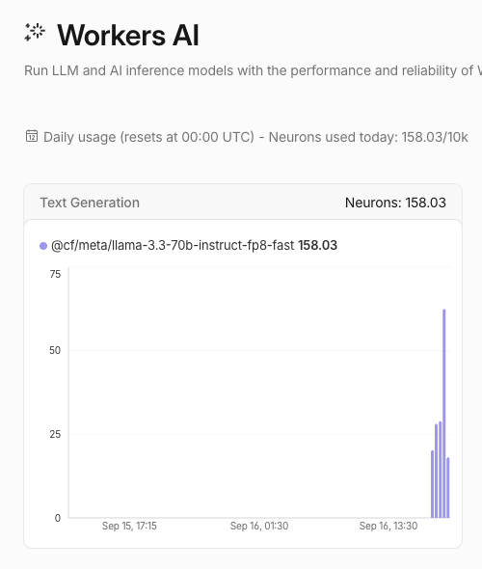The width and height of the screenshot is (482, 569).
Task: Click the 75 y-axis tick label
Action: coord(55,274)
